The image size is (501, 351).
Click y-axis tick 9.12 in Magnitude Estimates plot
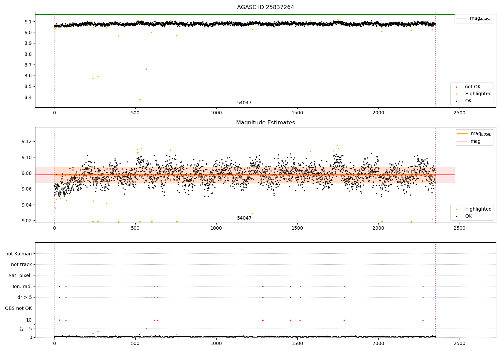(x=26, y=142)
